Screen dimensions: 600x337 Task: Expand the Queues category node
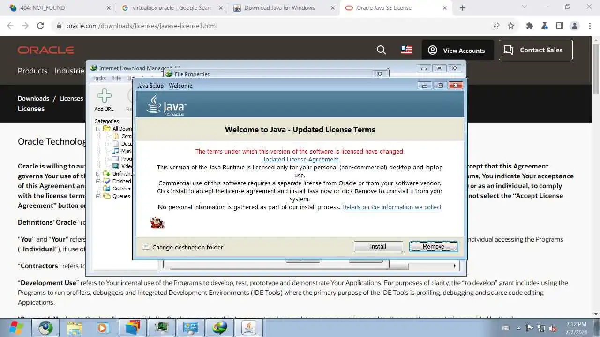tap(98, 196)
